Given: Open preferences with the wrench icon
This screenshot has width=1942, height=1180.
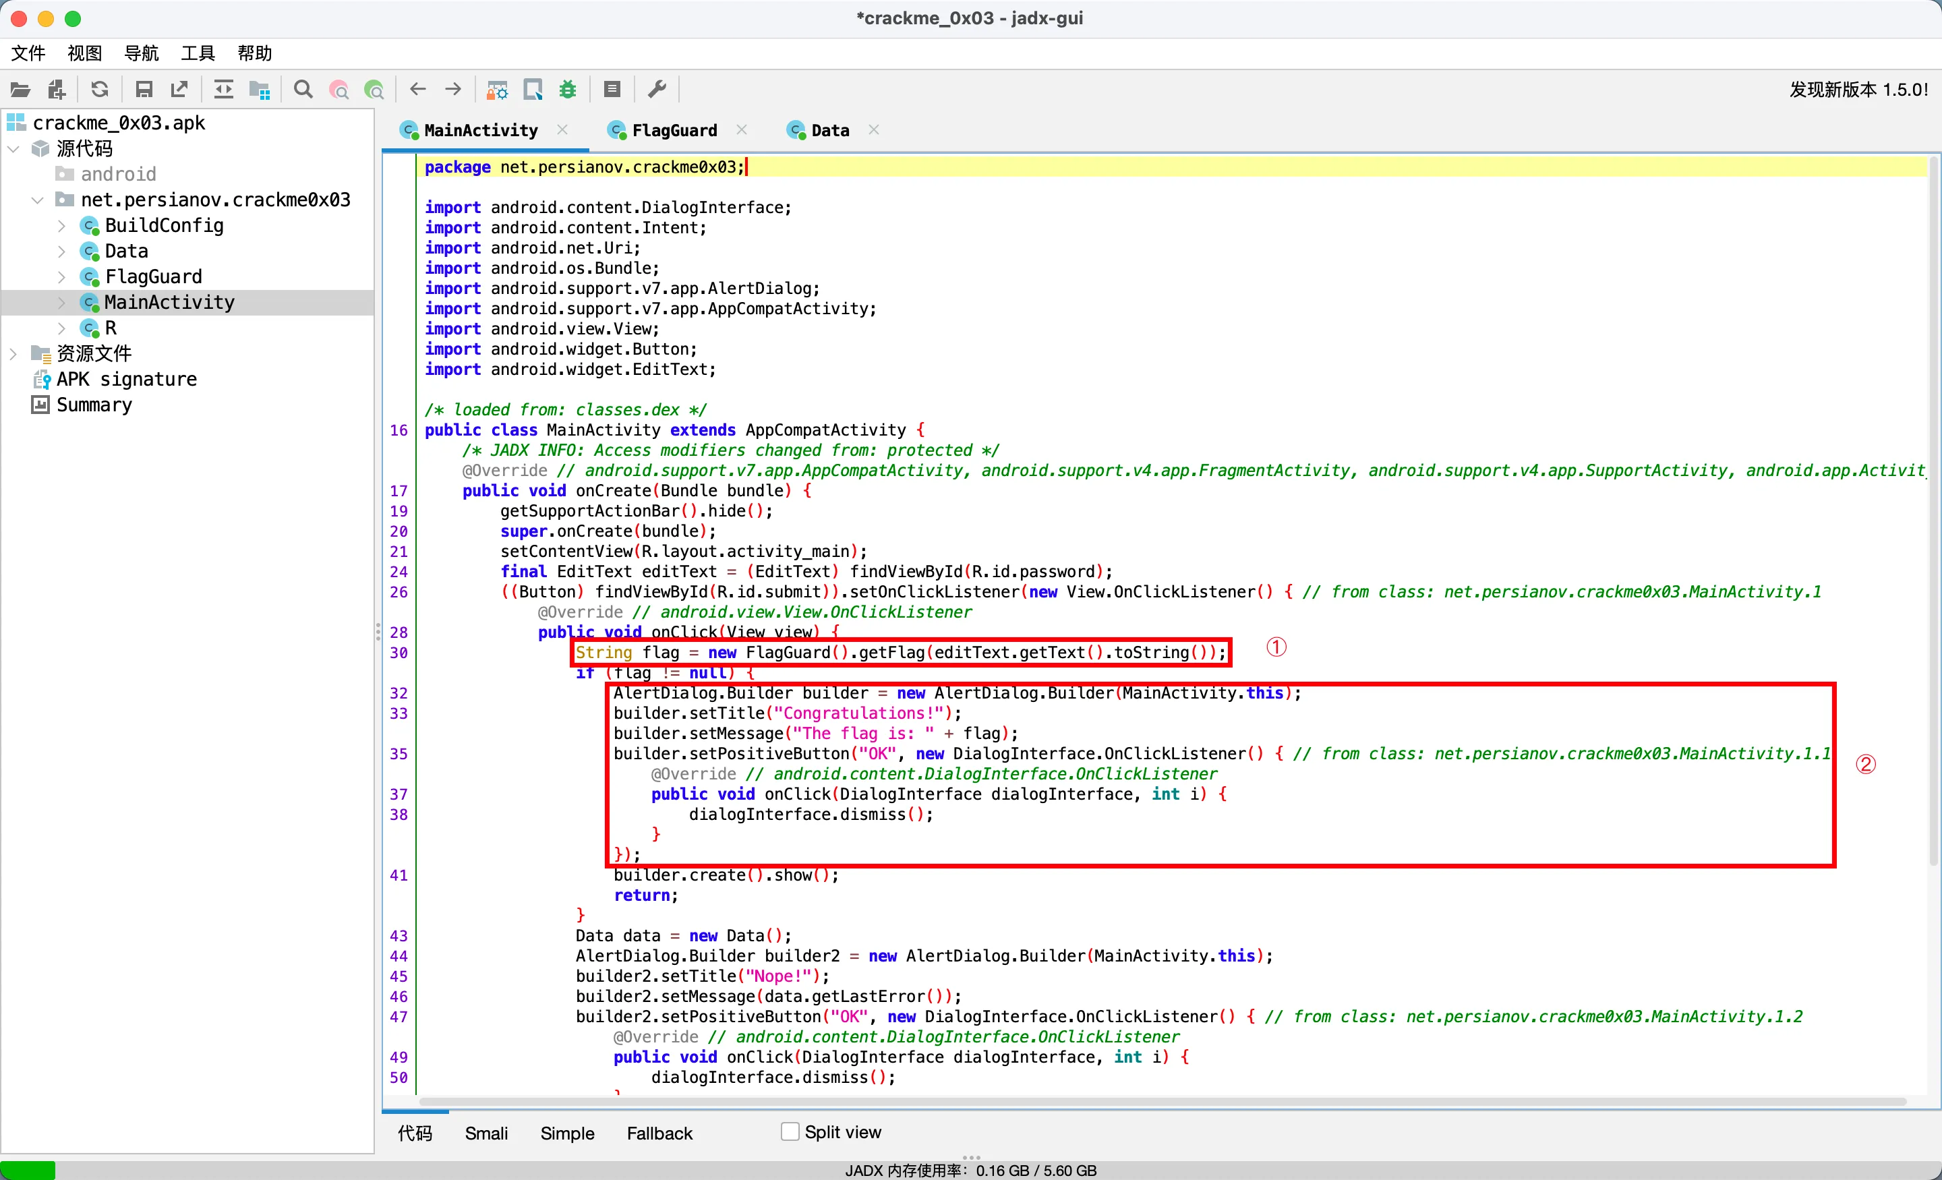Looking at the screenshot, I should 657,90.
